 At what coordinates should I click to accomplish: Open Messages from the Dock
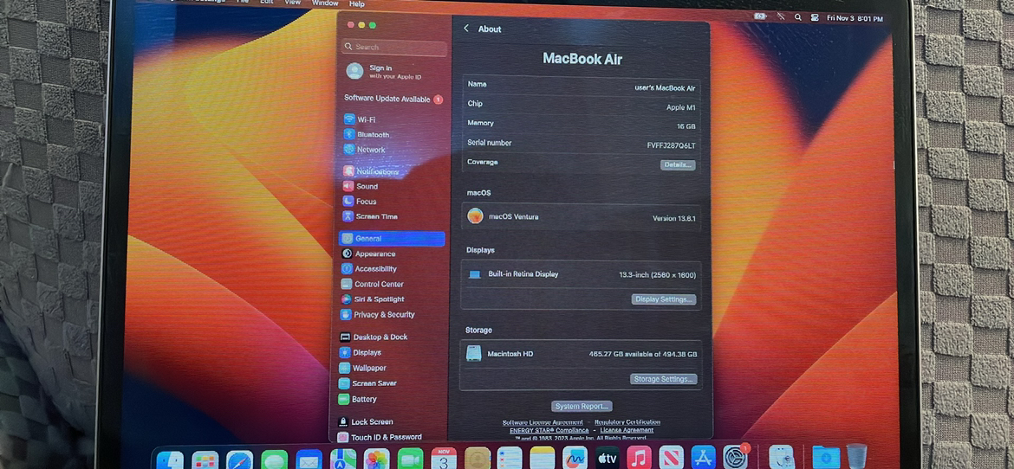point(274,460)
